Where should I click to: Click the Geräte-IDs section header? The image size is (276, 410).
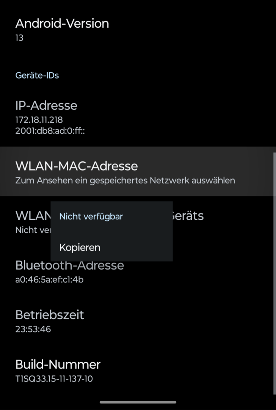coord(37,75)
